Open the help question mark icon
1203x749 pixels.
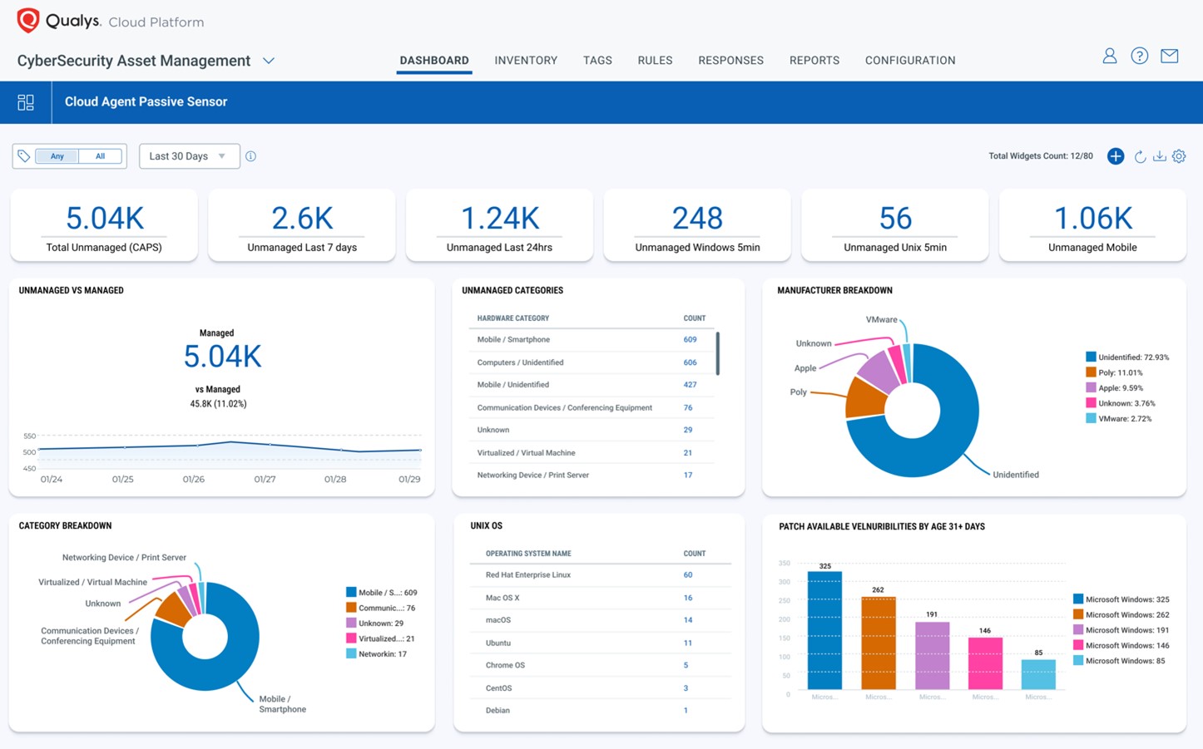1139,56
